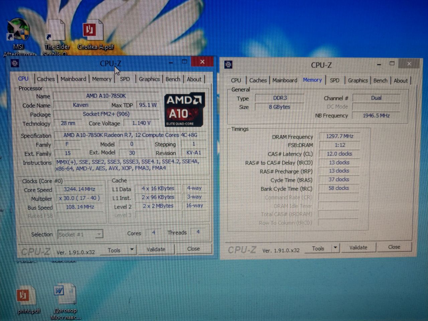The width and height of the screenshot is (428, 321).
Task: Select CPU tab in left CPU-Z window
Action: 23,79
